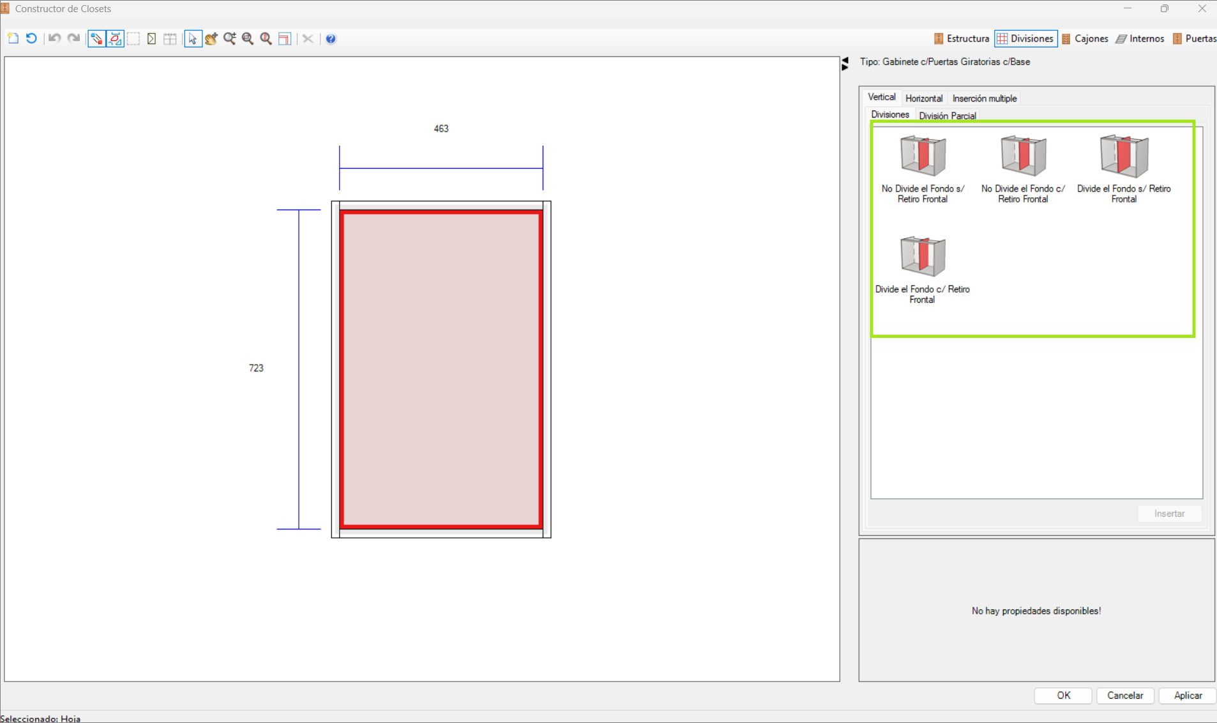Select the División Parcial sub-tab
Screen dimensions: 1217x723
click(948, 116)
